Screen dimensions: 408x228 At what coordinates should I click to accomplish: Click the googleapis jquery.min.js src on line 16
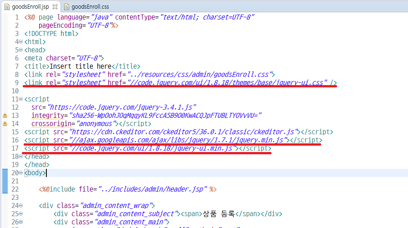pyautogui.click(x=178, y=140)
